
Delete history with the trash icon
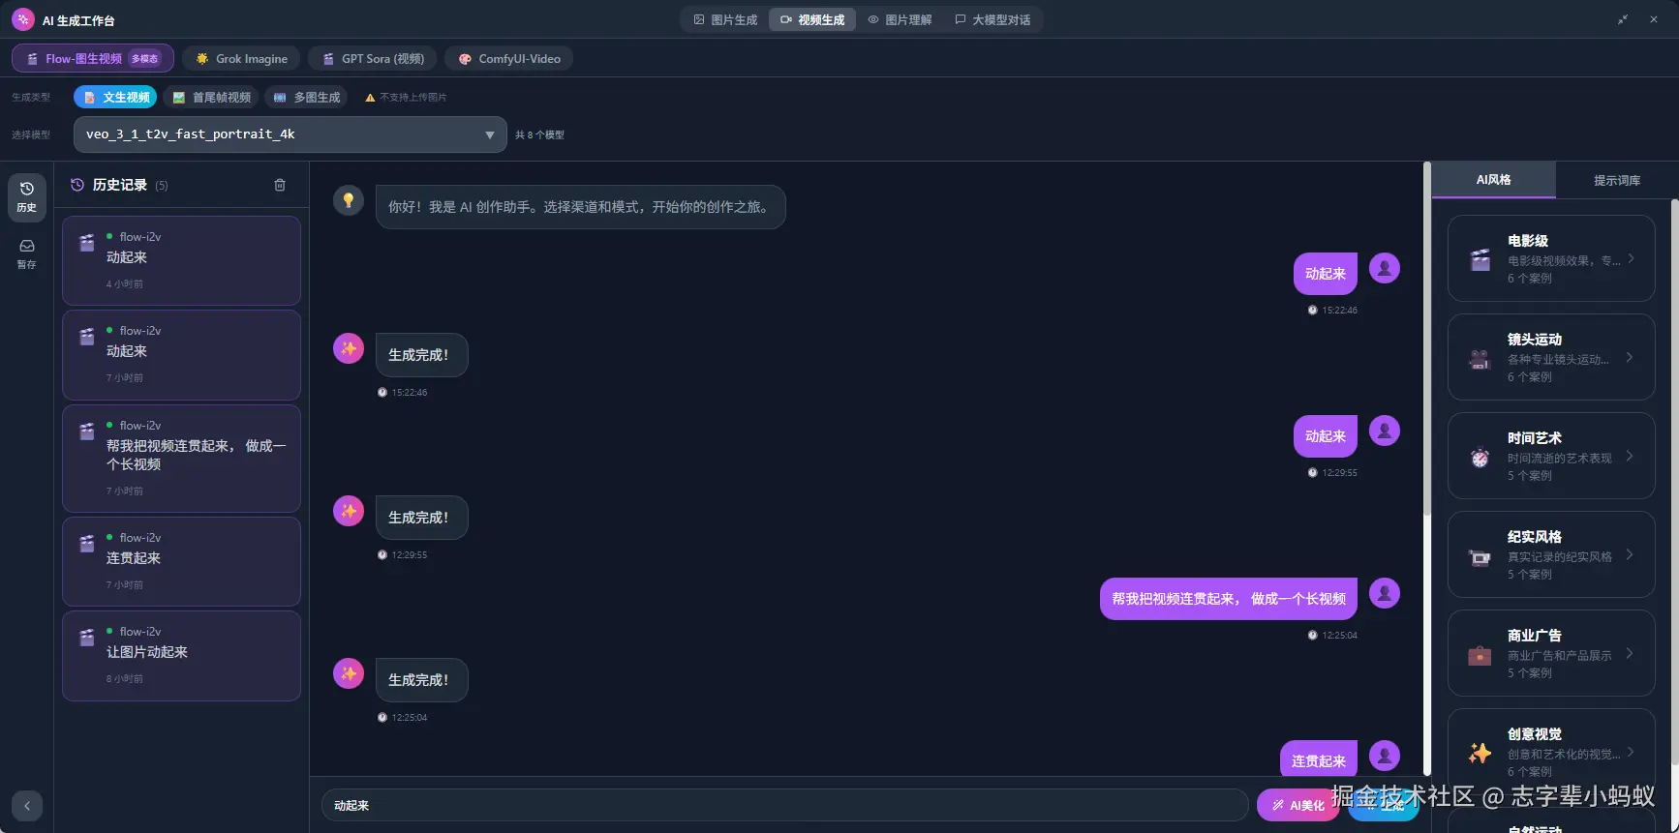(x=280, y=185)
